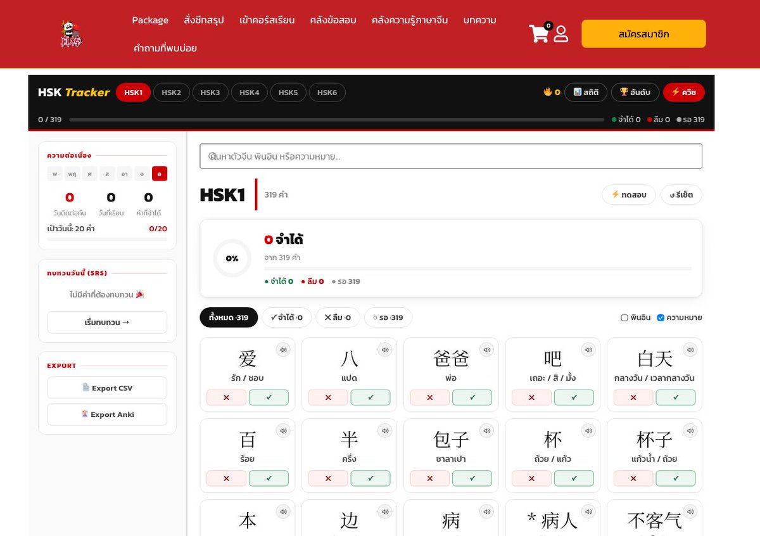Focus the vocabulary search field
The height and width of the screenshot is (536, 760).
point(451,156)
